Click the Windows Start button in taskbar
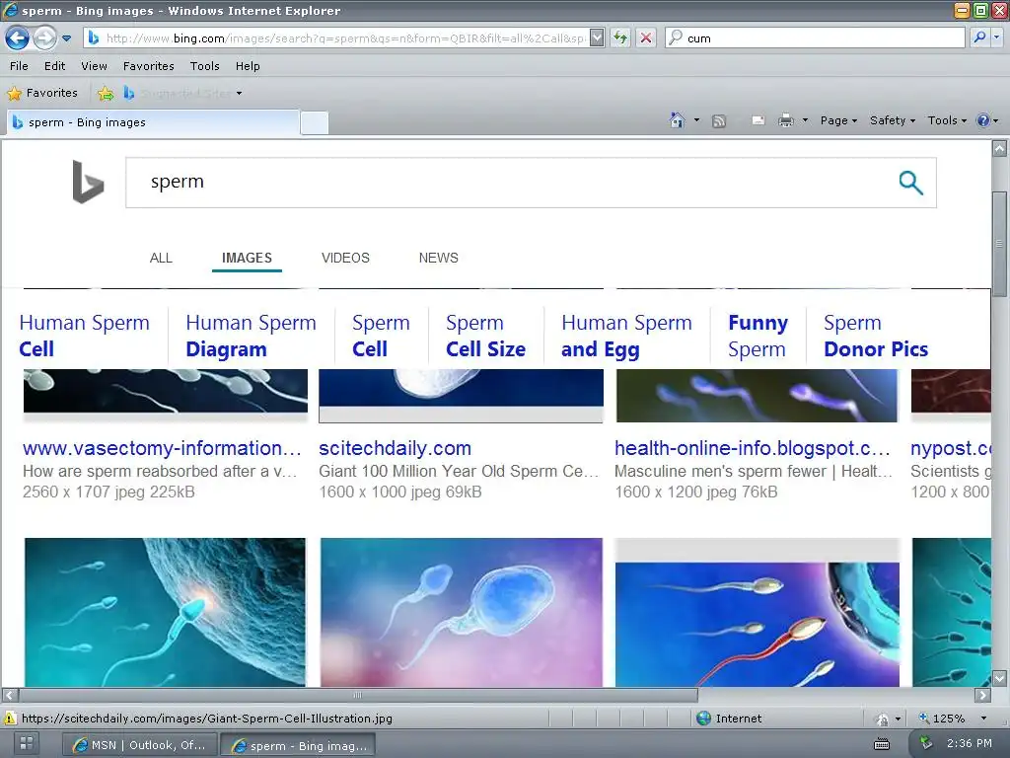This screenshot has height=758, width=1010. pos(27,742)
